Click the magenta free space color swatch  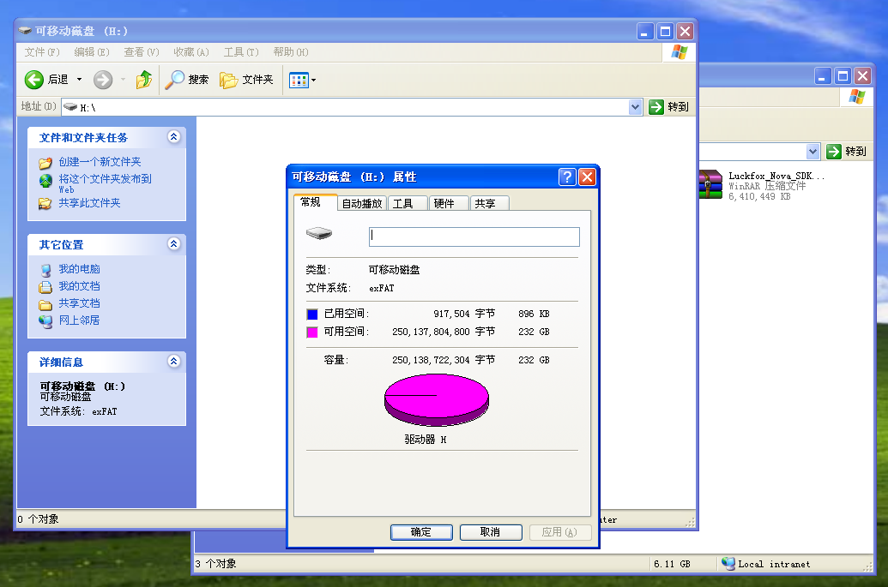pos(312,332)
